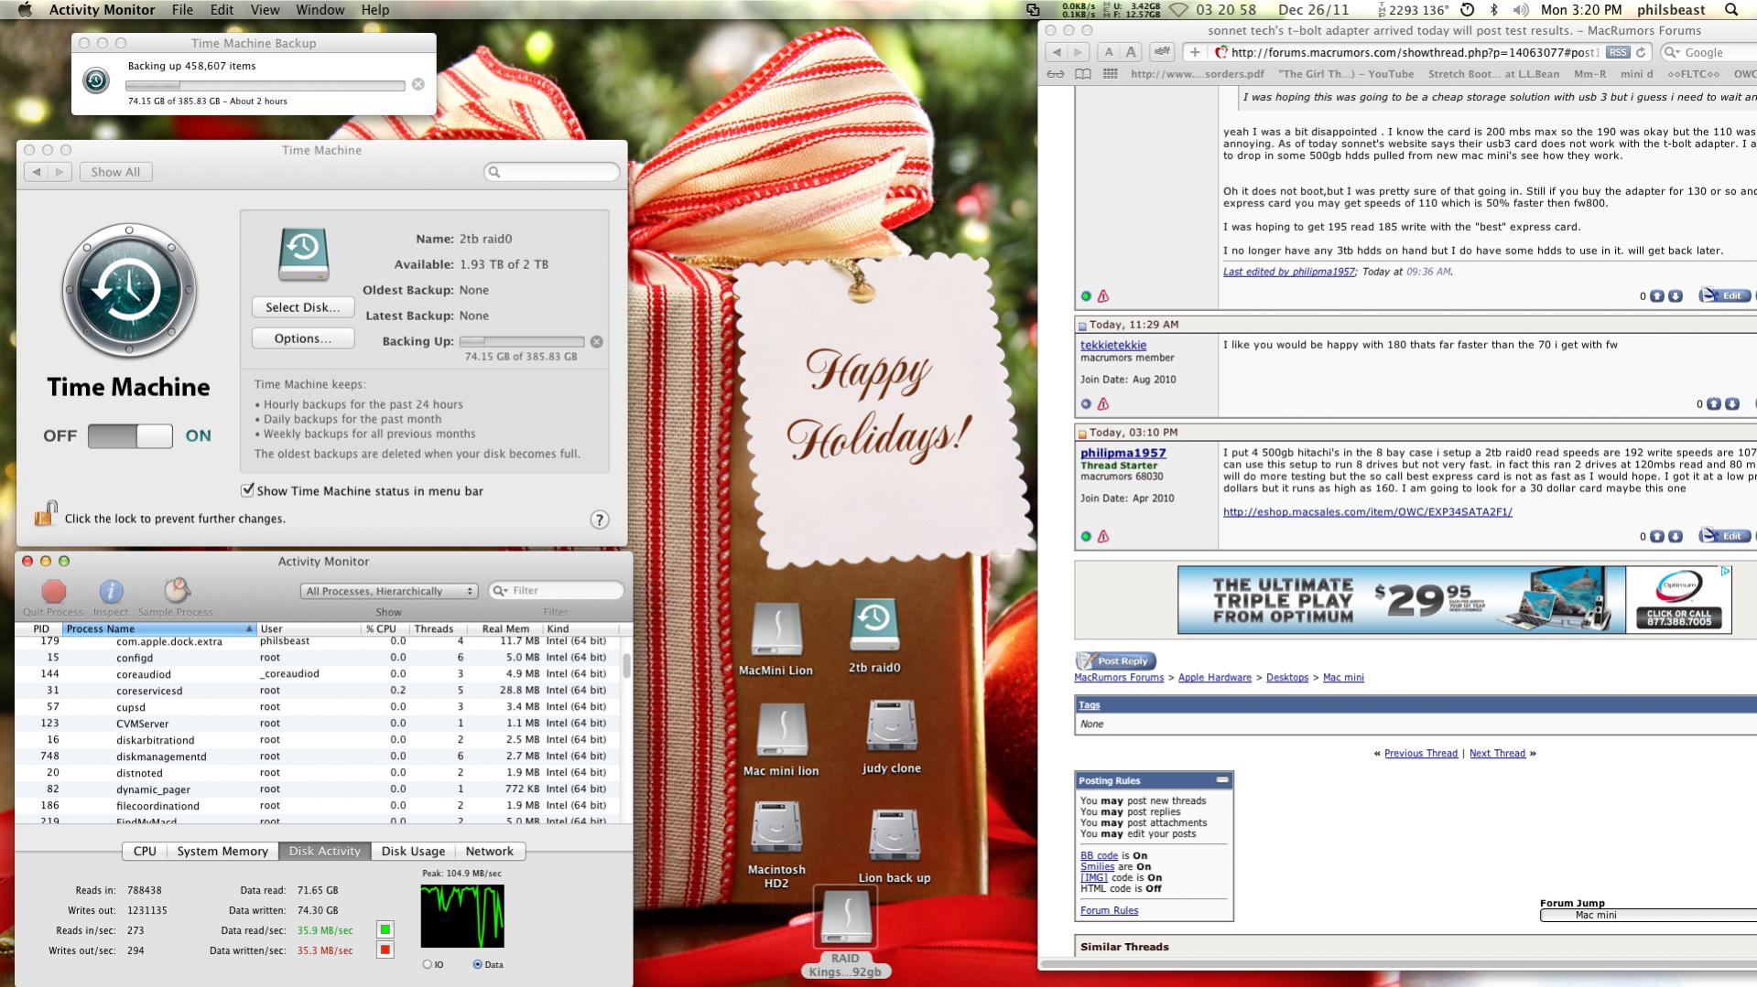Select the coreservicesd process row
Image resolution: width=1757 pixels, height=987 pixels.
(317, 691)
